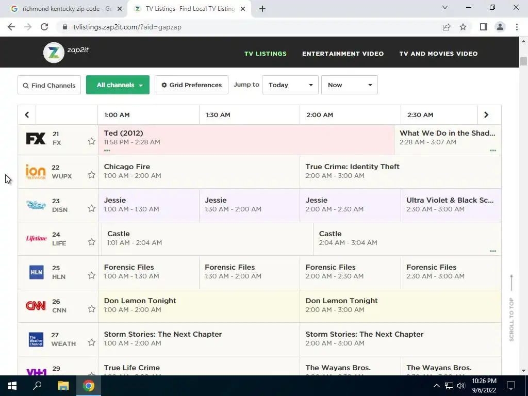The height and width of the screenshot is (396, 528).
Task: Bookmark this page with star icon
Action: pyautogui.click(x=463, y=27)
